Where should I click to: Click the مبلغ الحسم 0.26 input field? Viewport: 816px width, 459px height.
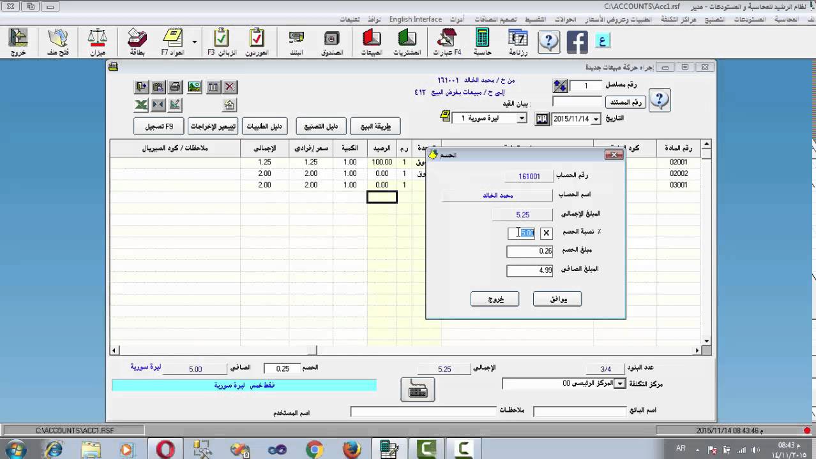(x=530, y=251)
